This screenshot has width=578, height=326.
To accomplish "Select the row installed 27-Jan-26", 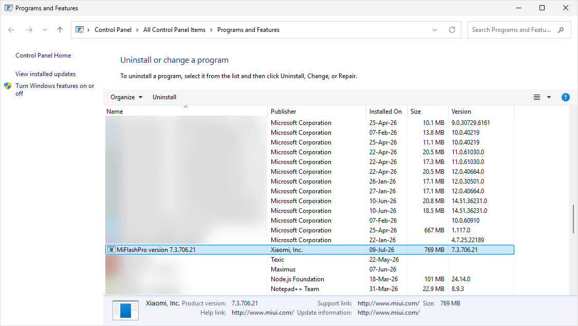I will [310, 191].
